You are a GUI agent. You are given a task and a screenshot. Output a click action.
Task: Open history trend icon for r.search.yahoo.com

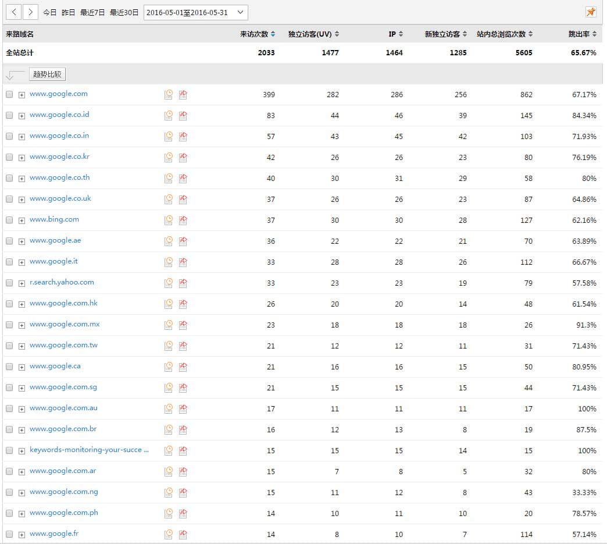click(169, 283)
